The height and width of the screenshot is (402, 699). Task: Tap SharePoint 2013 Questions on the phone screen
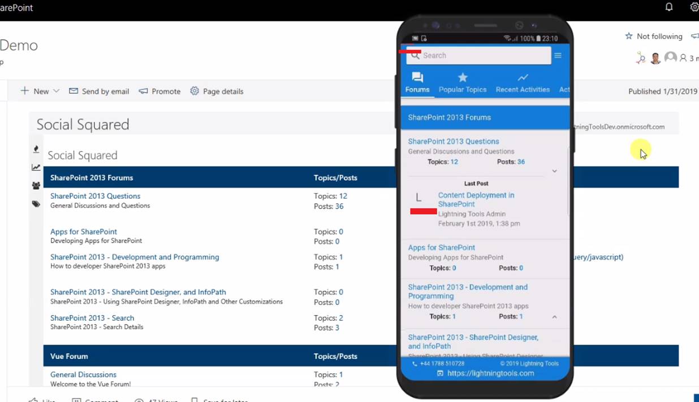point(454,141)
